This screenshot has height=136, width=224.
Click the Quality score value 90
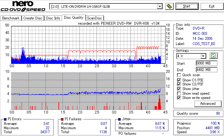(218, 113)
